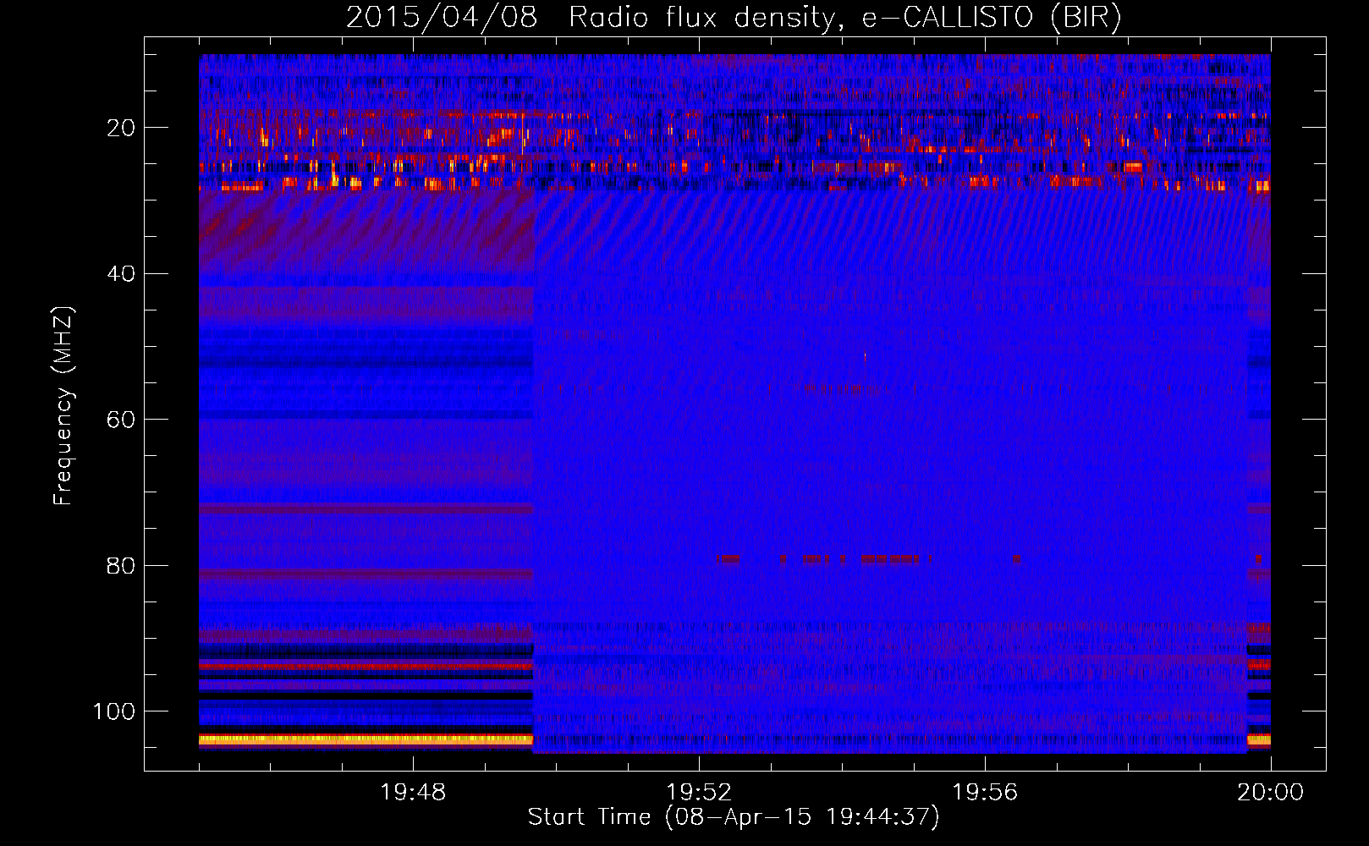Click the 19:56 time tick label
1369x846 pixels.
tap(985, 793)
